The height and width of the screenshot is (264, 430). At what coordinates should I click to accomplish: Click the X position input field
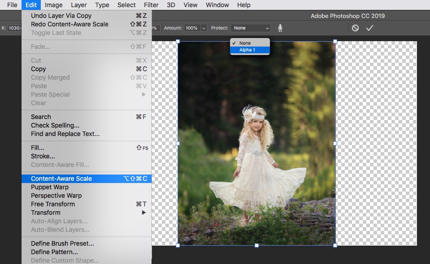[14, 28]
